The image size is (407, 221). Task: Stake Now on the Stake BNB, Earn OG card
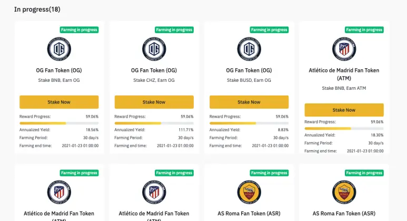point(59,102)
